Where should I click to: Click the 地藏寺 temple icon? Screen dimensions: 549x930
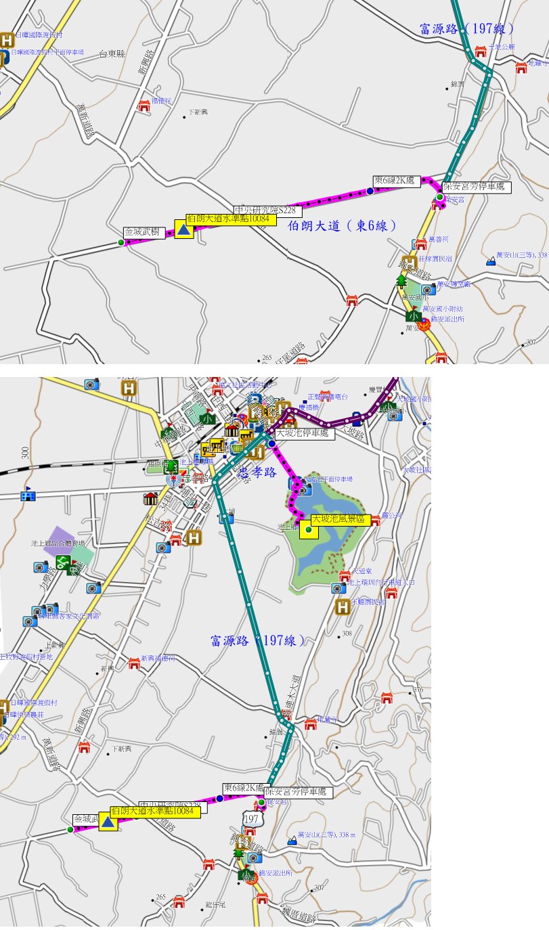pyautogui.click(x=310, y=724)
